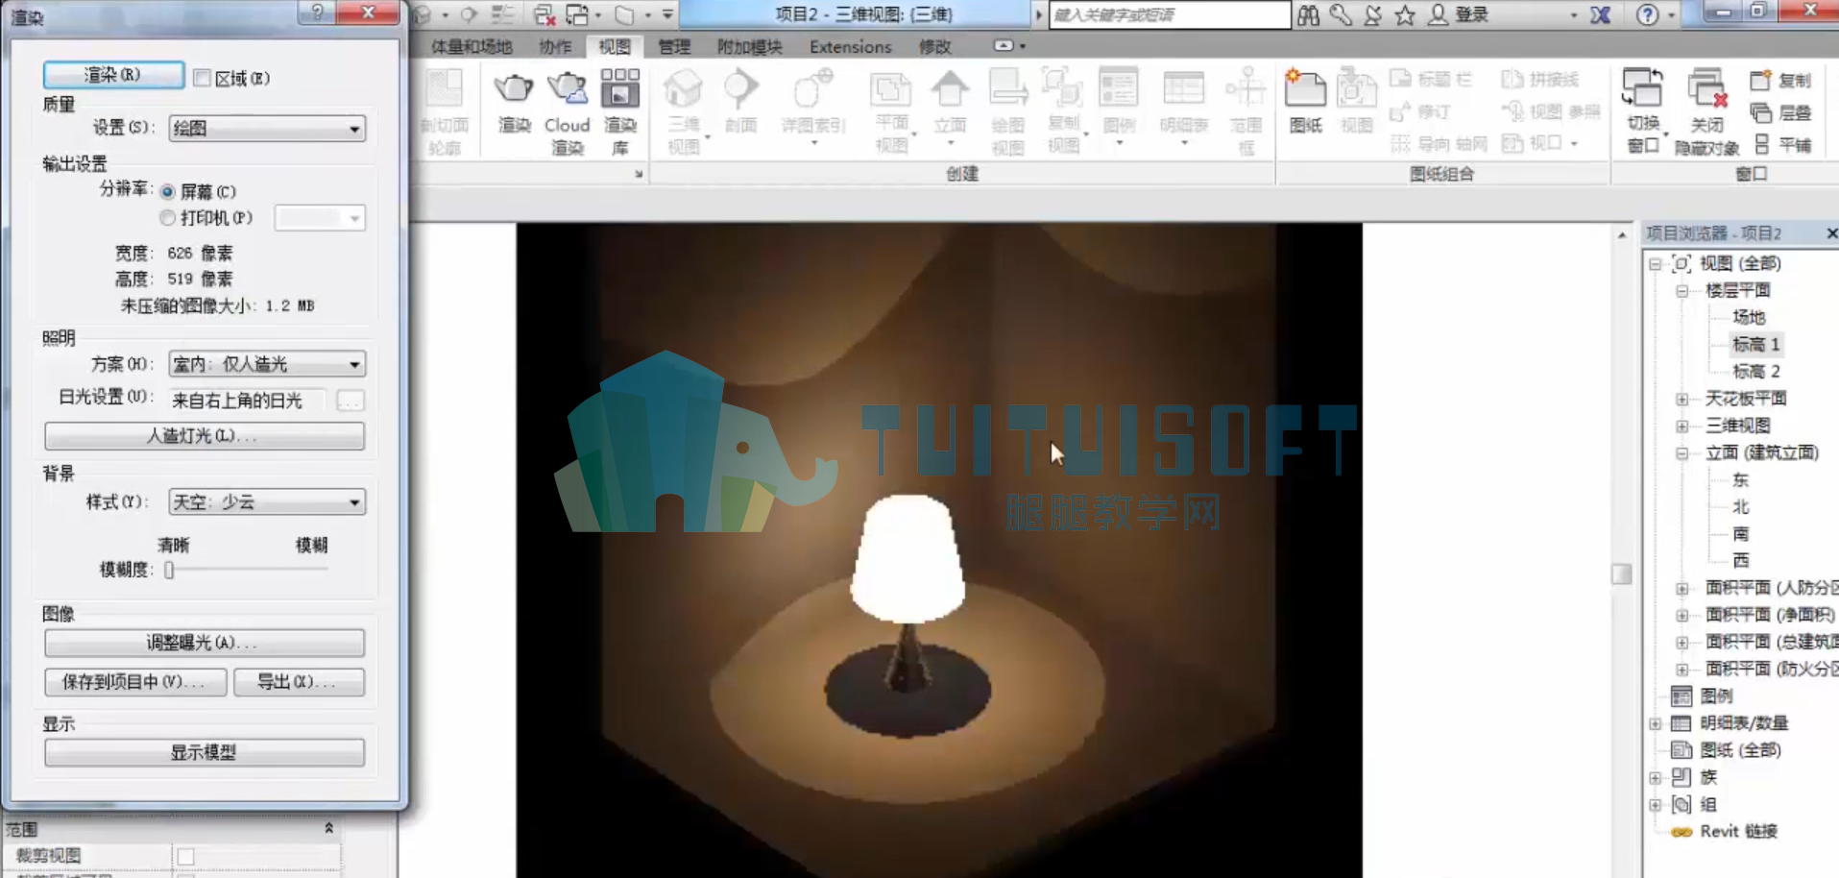Click the 复制 window replicate icon
The image size is (1839, 878).
(1760, 81)
